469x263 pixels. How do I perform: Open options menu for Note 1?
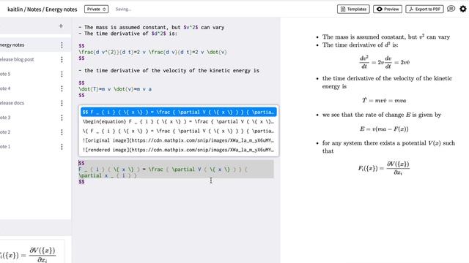[62, 147]
